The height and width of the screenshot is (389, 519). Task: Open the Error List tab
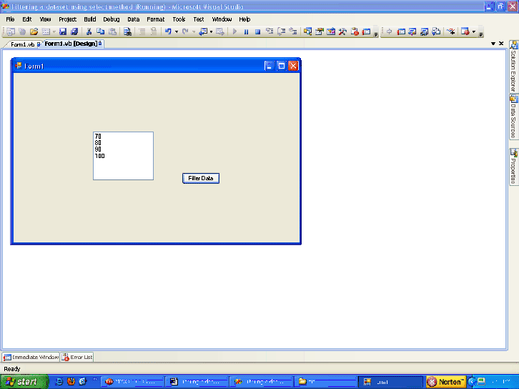point(77,357)
